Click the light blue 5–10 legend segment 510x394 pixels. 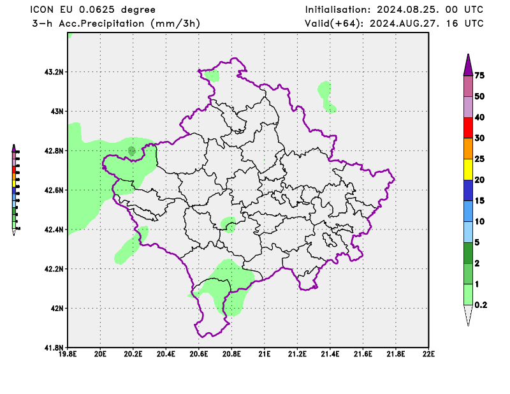click(468, 232)
